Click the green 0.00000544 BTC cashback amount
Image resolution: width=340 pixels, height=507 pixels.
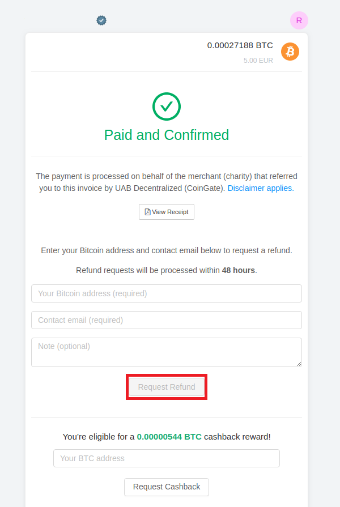169,437
